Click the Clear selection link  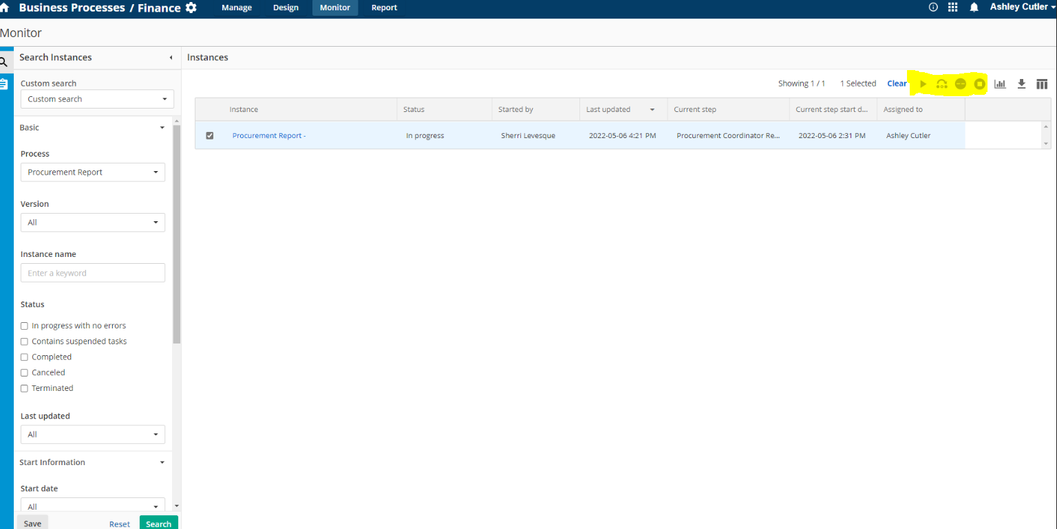pyautogui.click(x=897, y=84)
